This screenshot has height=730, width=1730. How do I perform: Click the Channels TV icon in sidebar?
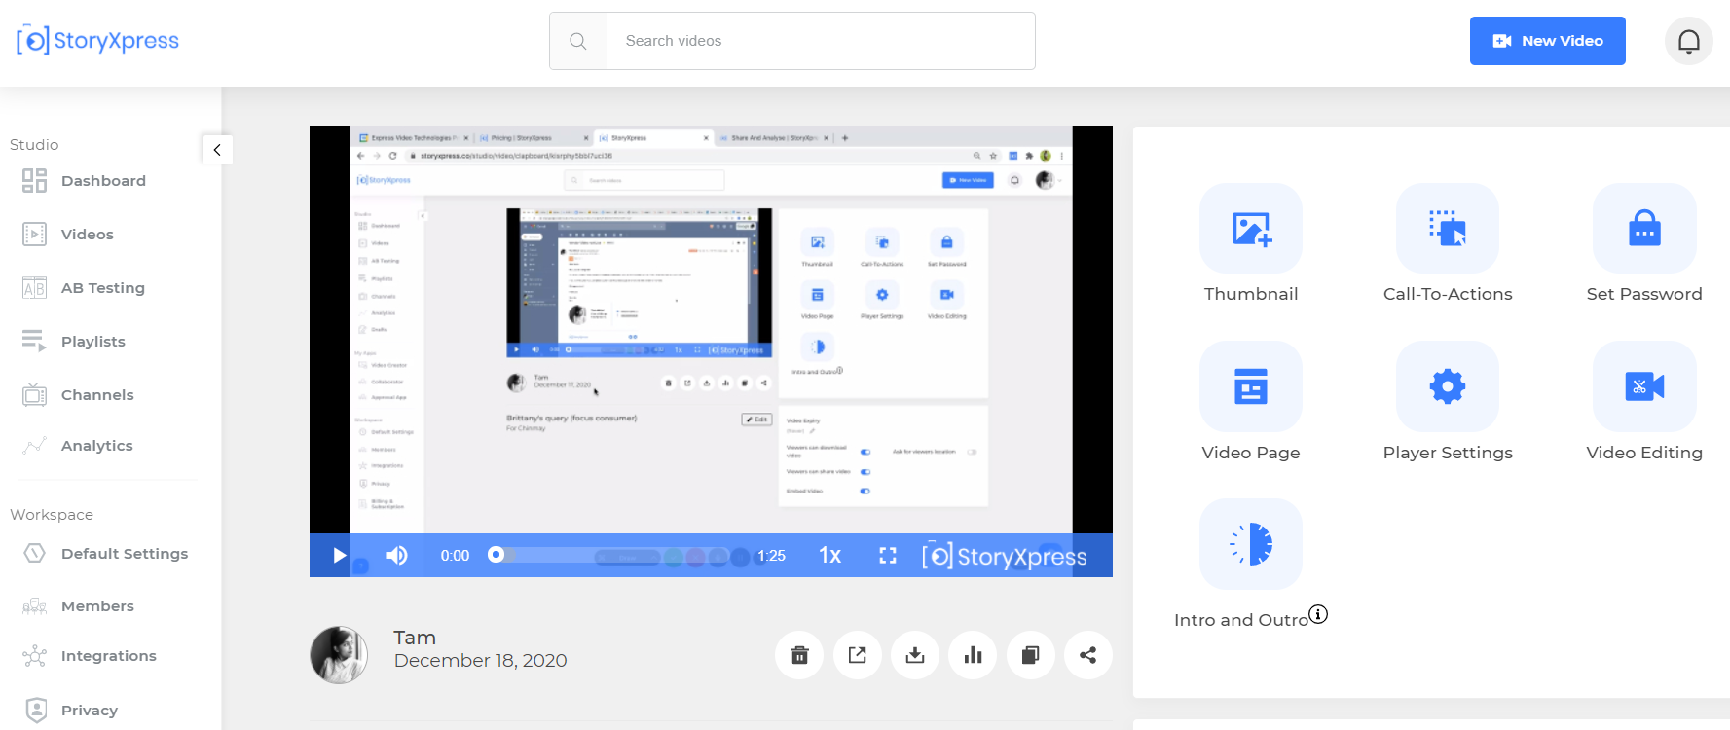pos(34,394)
